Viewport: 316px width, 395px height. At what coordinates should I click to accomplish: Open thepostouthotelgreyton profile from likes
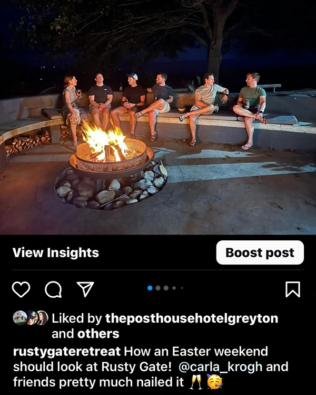tap(192, 318)
